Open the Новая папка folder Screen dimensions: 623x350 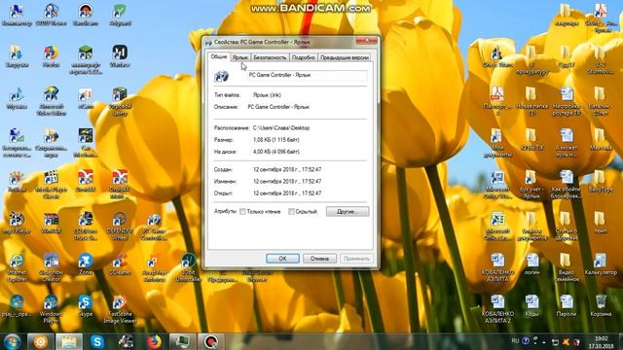pyautogui.click(x=531, y=101)
